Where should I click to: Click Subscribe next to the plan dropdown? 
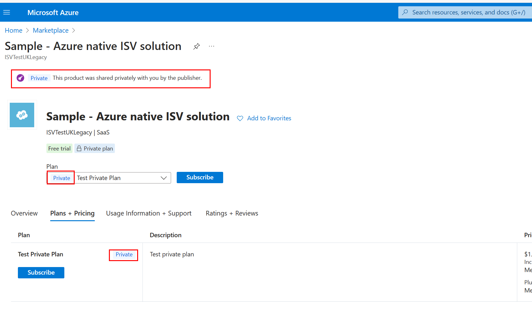[200, 178]
